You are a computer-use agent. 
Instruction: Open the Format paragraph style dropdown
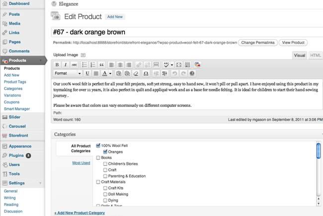coord(67,73)
